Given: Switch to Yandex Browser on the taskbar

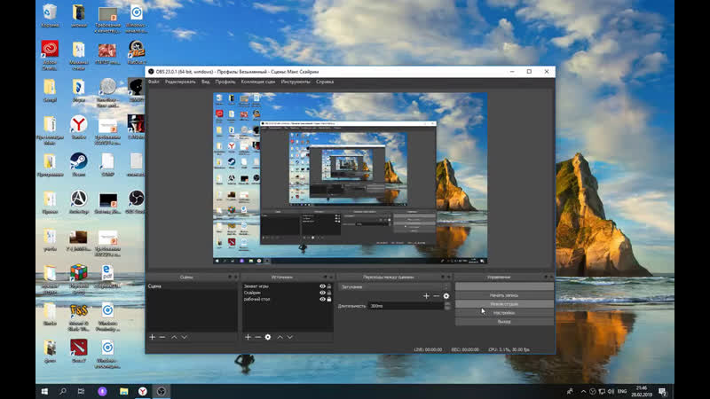Looking at the screenshot, I should coord(143,391).
